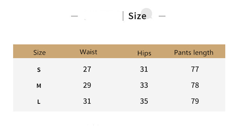This screenshot has height=137, width=240.
Task: Click the S size row label
Action: (39, 70)
